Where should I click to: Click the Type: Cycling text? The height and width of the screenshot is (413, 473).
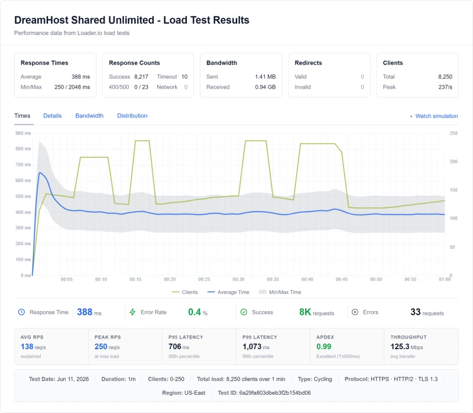[315, 379]
